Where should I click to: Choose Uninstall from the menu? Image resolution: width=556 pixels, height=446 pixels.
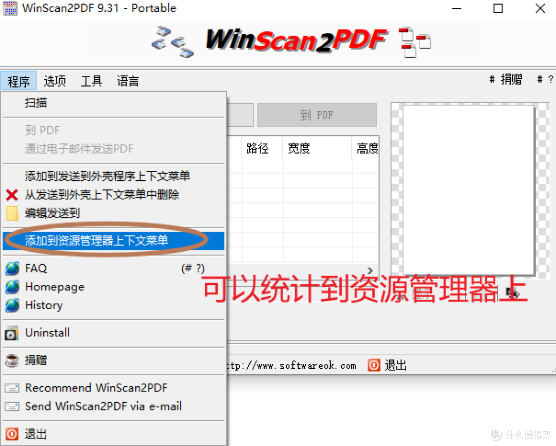(113, 333)
